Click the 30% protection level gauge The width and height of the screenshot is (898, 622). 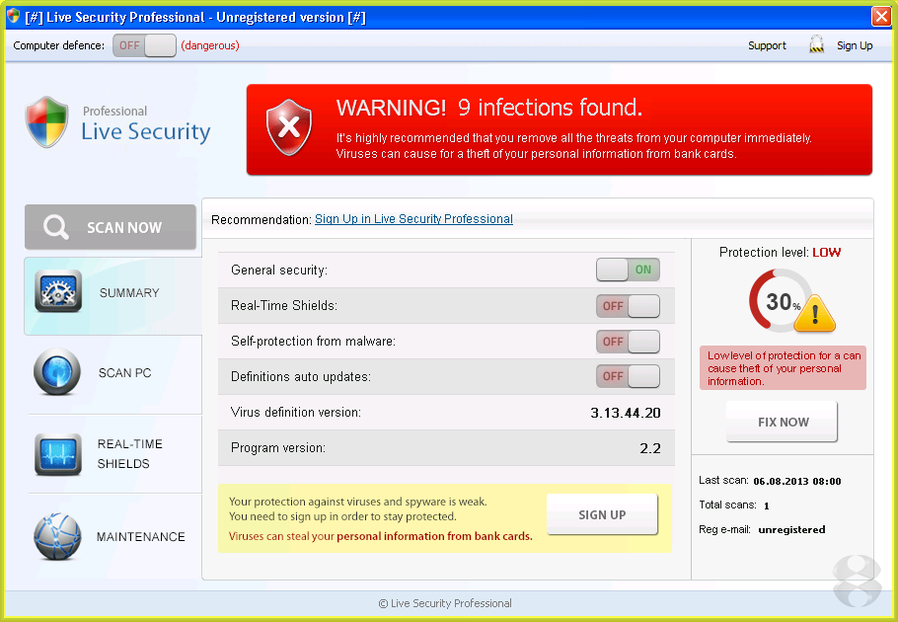782,301
